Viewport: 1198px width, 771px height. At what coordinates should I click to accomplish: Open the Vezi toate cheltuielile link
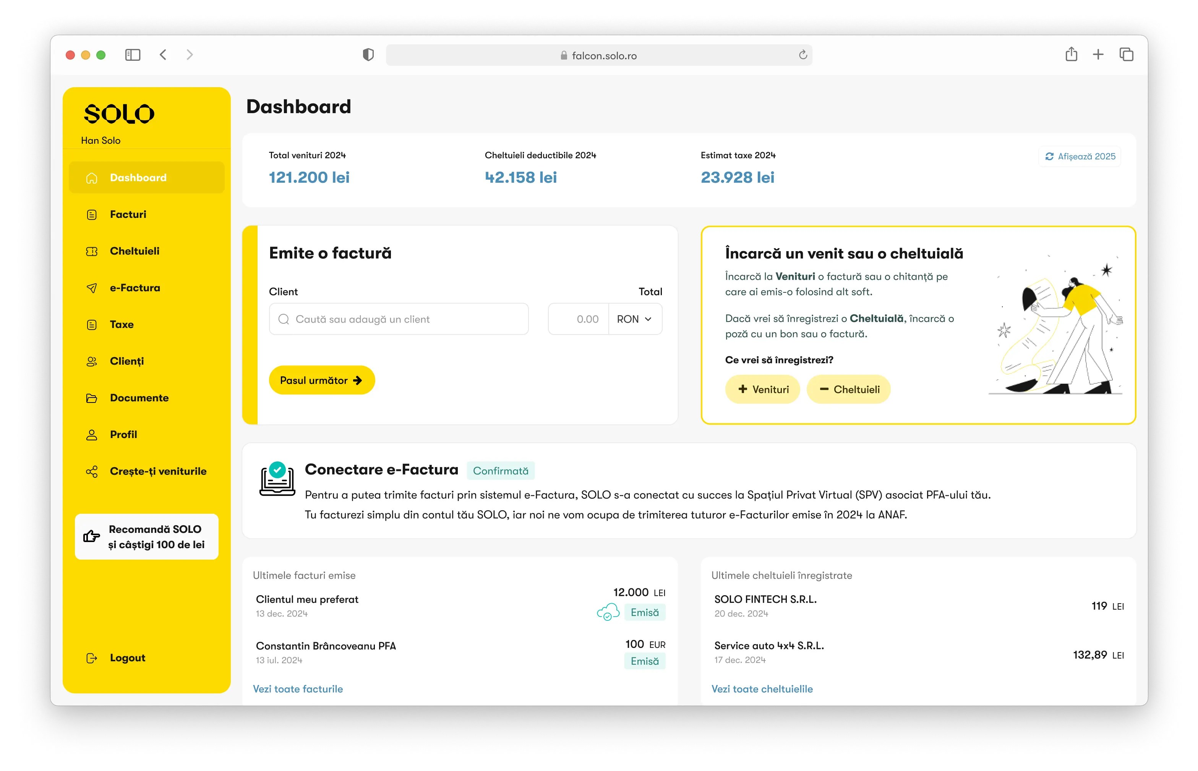click(762, 690)
